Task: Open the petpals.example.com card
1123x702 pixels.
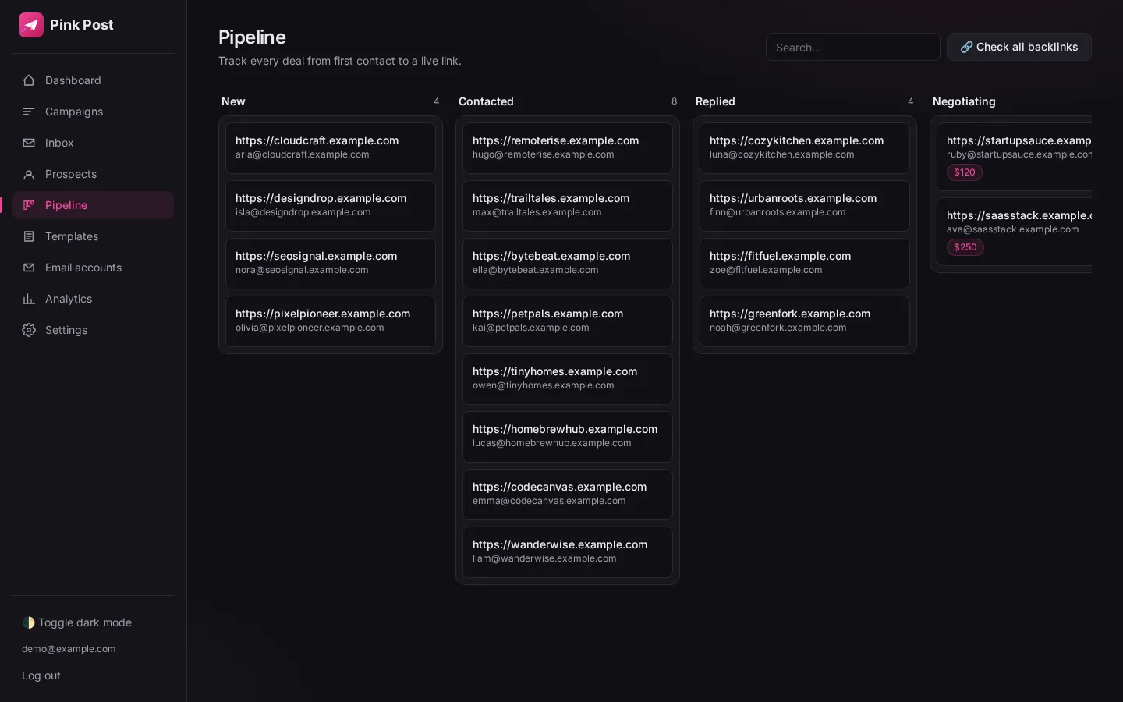Action: point(568,321)
